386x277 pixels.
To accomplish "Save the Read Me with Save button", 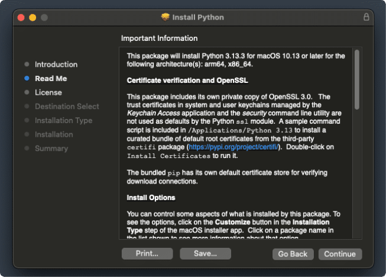I will (205, 253).
